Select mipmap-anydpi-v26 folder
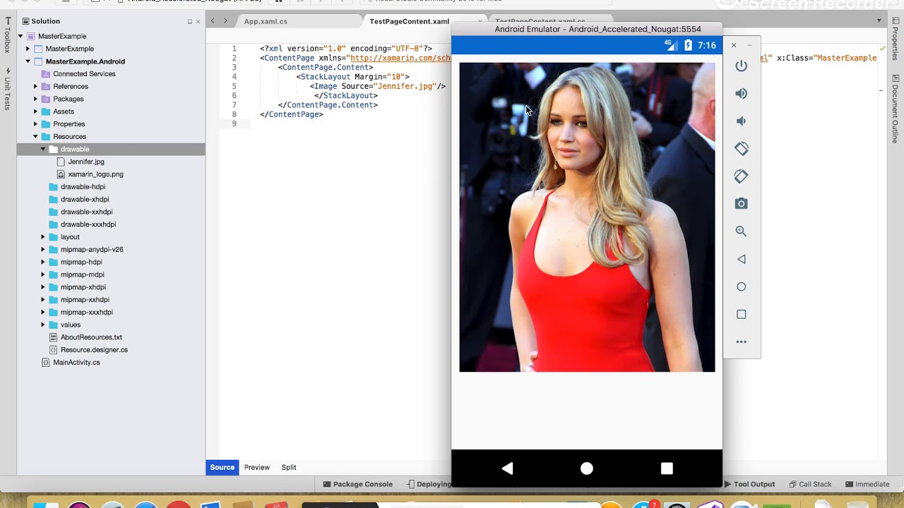Image resolution: width=904 pixels, height=508 pixels. pos(92,250)
